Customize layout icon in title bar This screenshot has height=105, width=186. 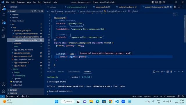(164, 2)
